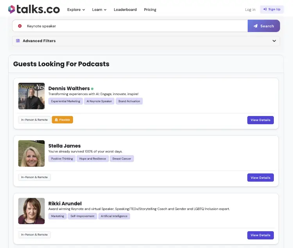This screenshot has height=248, width=293.
Task: Select Experiential Marketing tag
Action: [66, 101]
